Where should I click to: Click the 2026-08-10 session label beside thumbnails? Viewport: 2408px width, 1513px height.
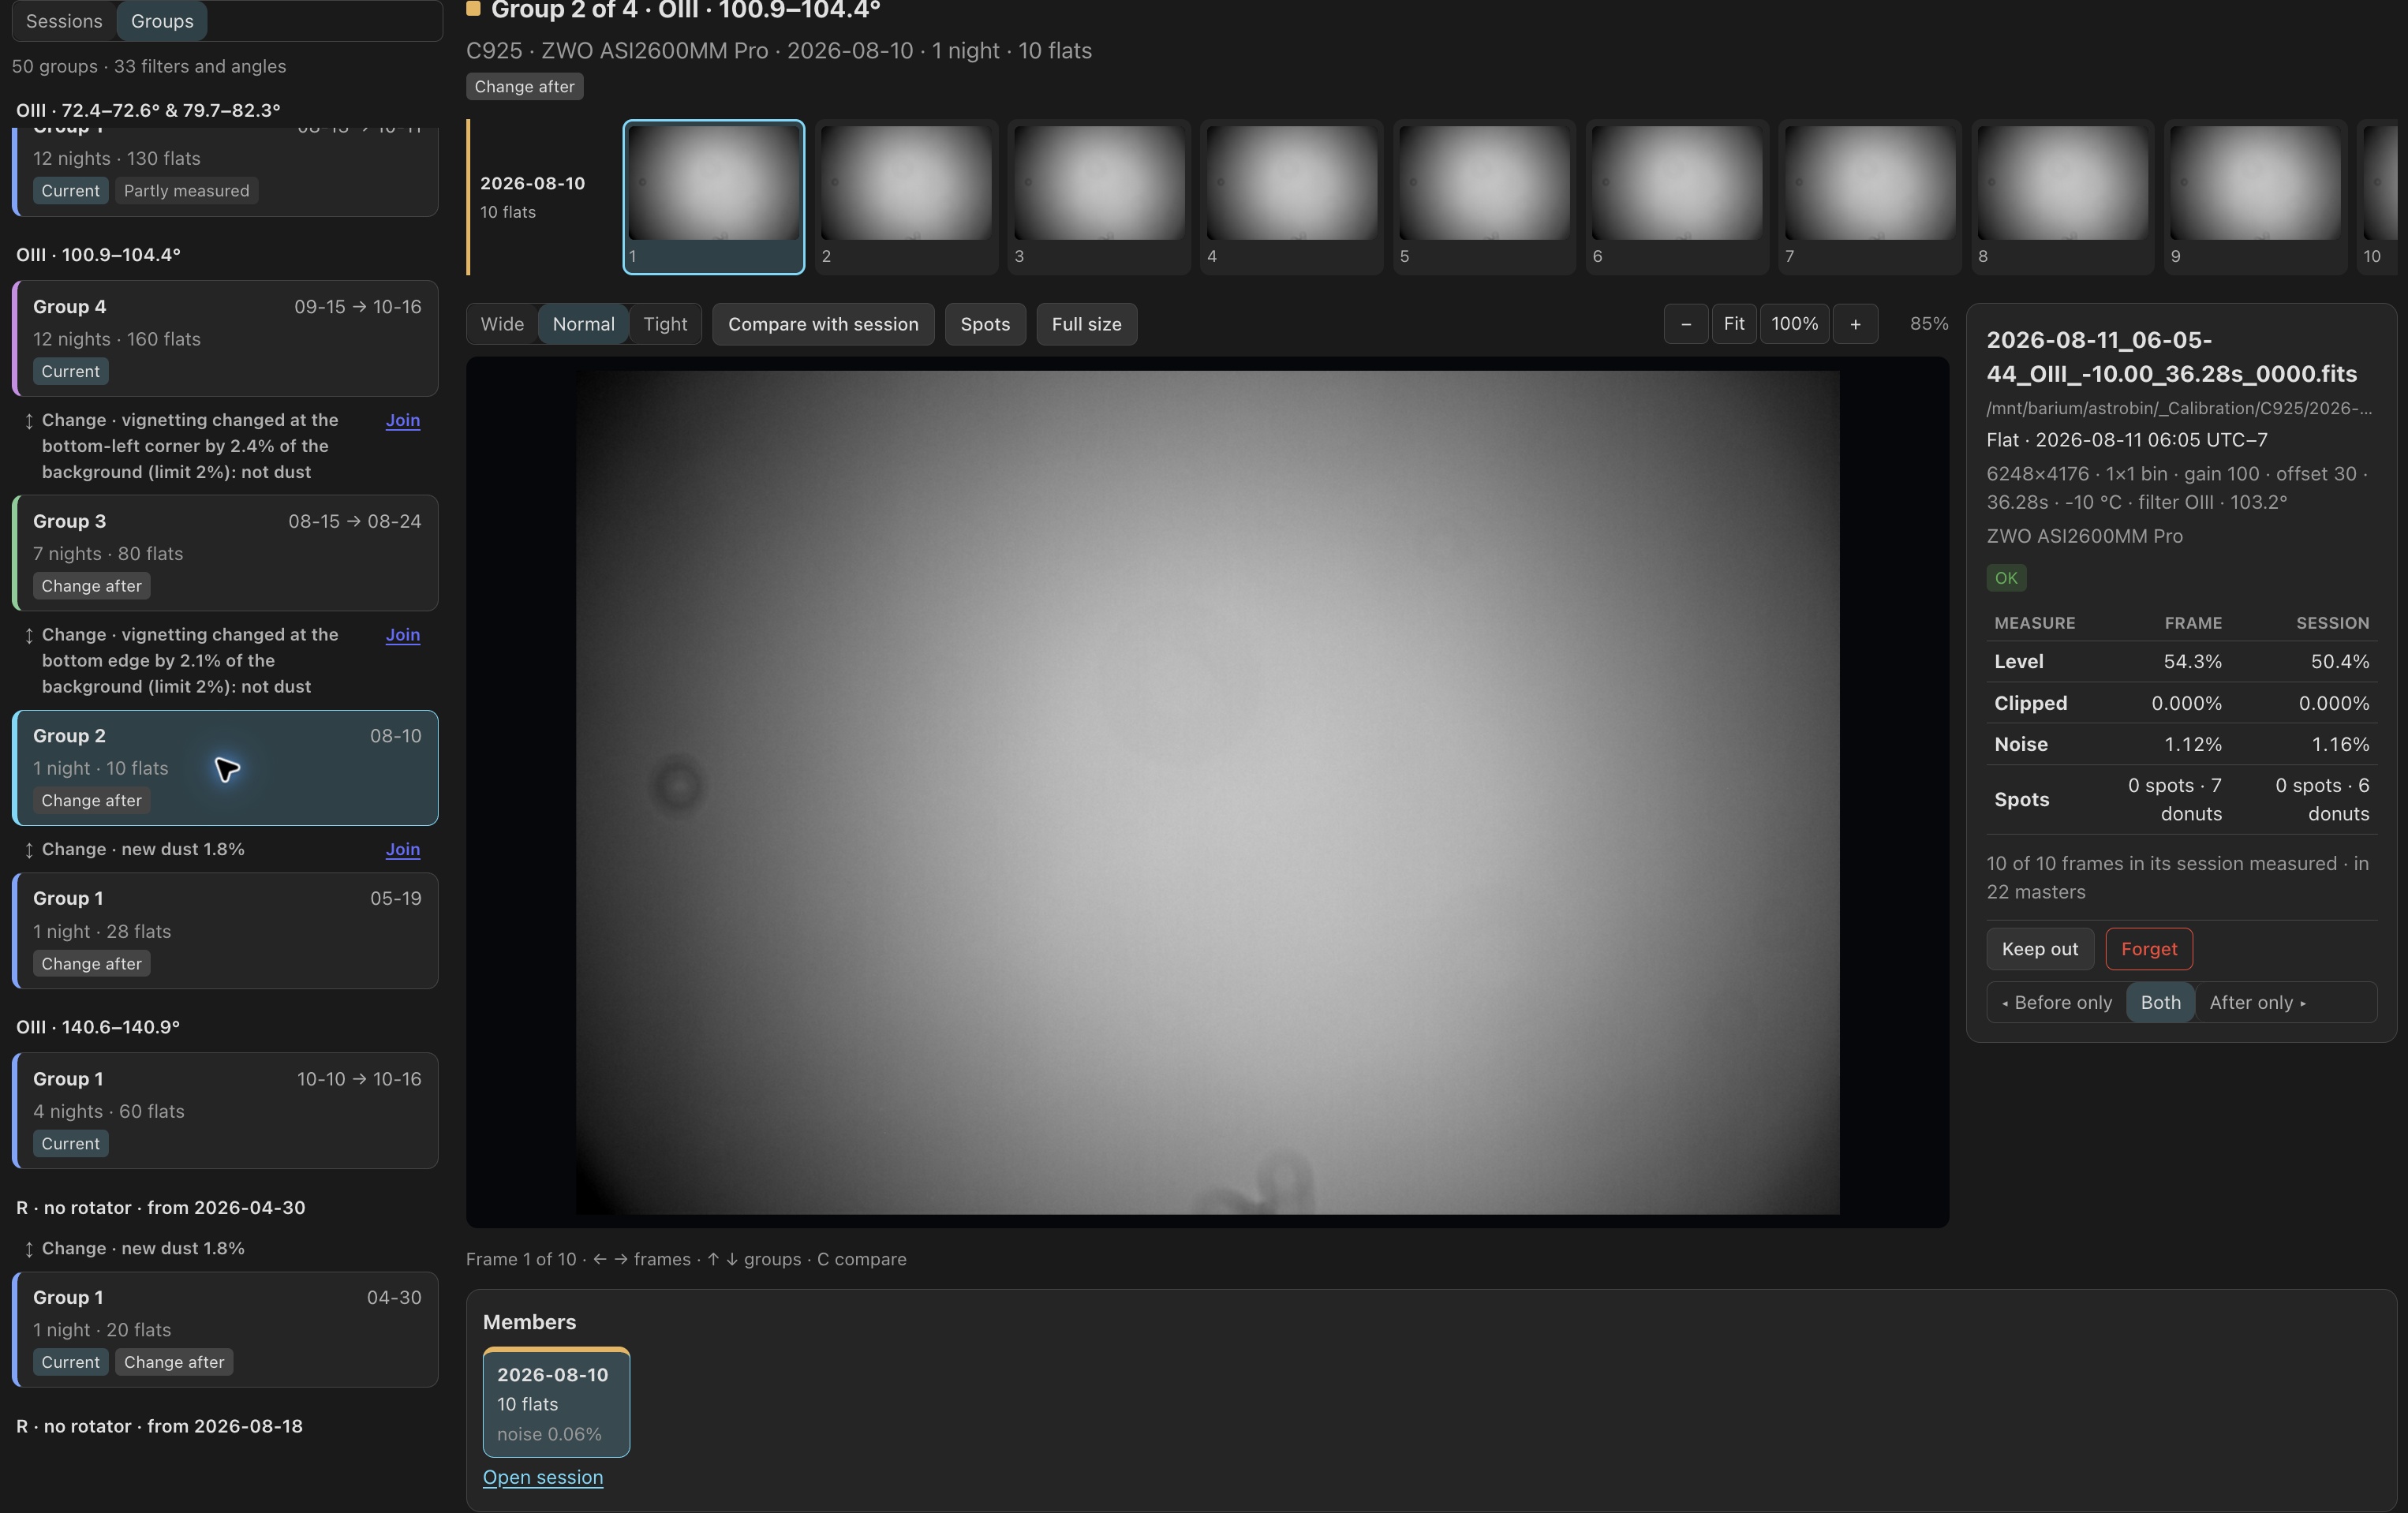tap(533, 183)
